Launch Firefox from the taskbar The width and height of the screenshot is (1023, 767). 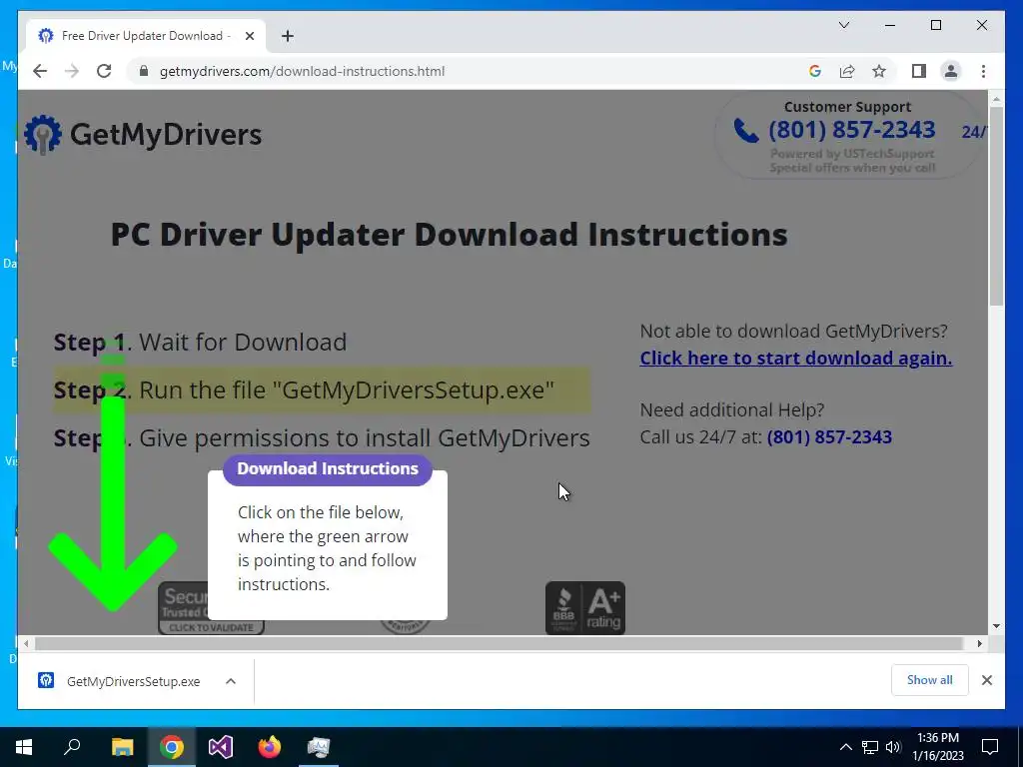click(x=270, y=747)
